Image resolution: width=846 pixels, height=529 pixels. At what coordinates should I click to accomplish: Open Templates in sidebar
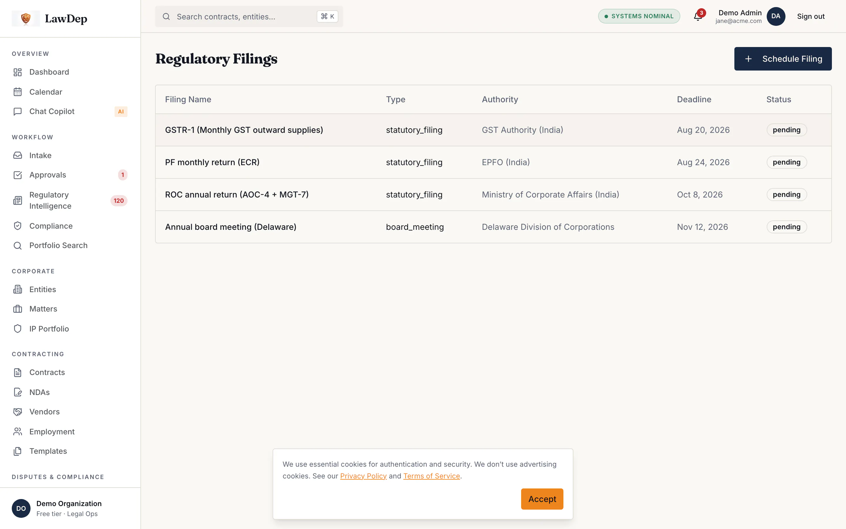(70, 451)
